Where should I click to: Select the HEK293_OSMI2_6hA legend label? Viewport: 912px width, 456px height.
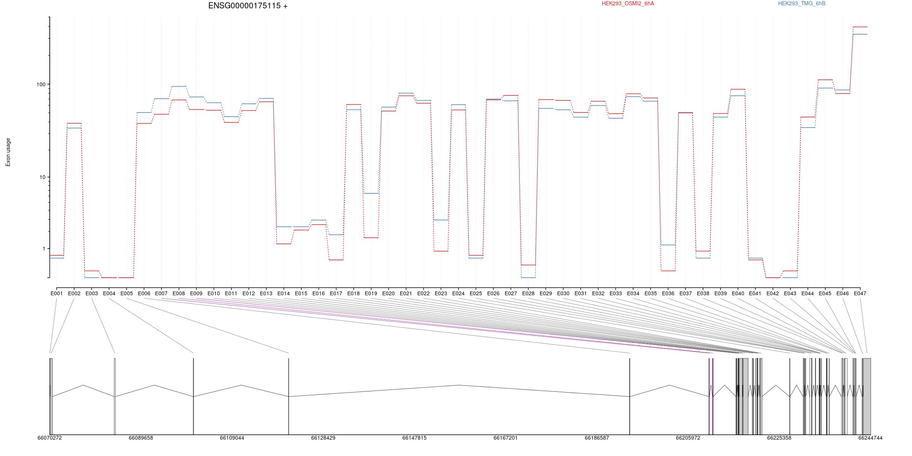[x=628, y=3]
